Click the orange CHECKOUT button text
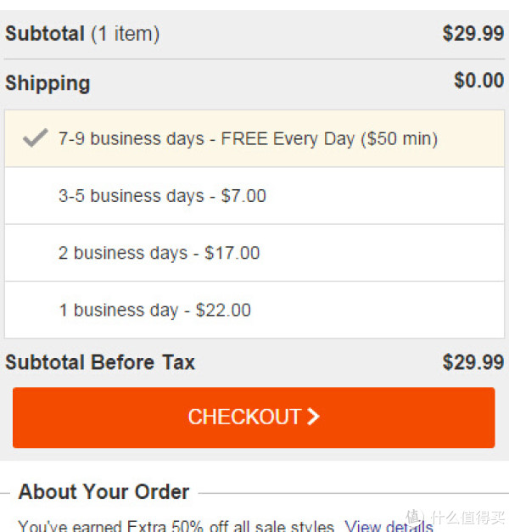The height and width of the screenshot is (532, 509). point(244,417)
